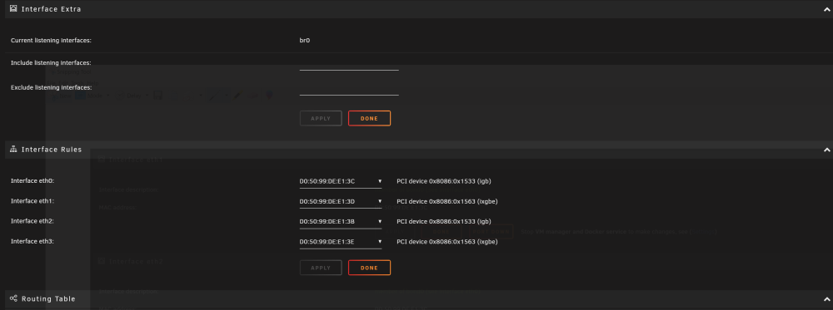The image size is (833, 310).
Task: Click the Include listening interfaces input field
Action: pos(349,64)
